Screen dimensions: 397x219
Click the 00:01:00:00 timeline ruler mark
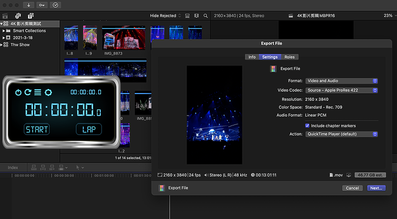(104, 176)
